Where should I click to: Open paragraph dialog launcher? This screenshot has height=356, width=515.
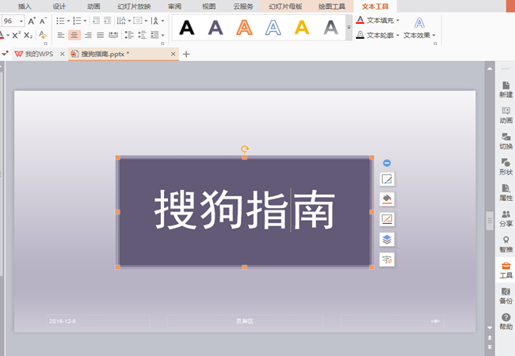point(162,44)
